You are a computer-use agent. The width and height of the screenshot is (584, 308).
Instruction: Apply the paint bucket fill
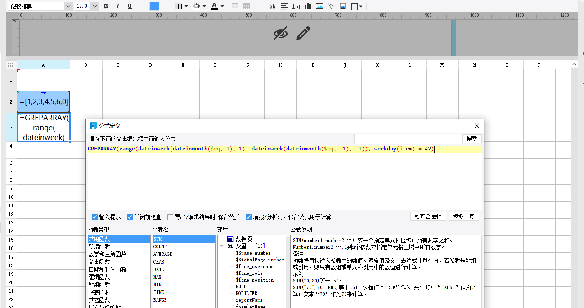pos(197,6)
